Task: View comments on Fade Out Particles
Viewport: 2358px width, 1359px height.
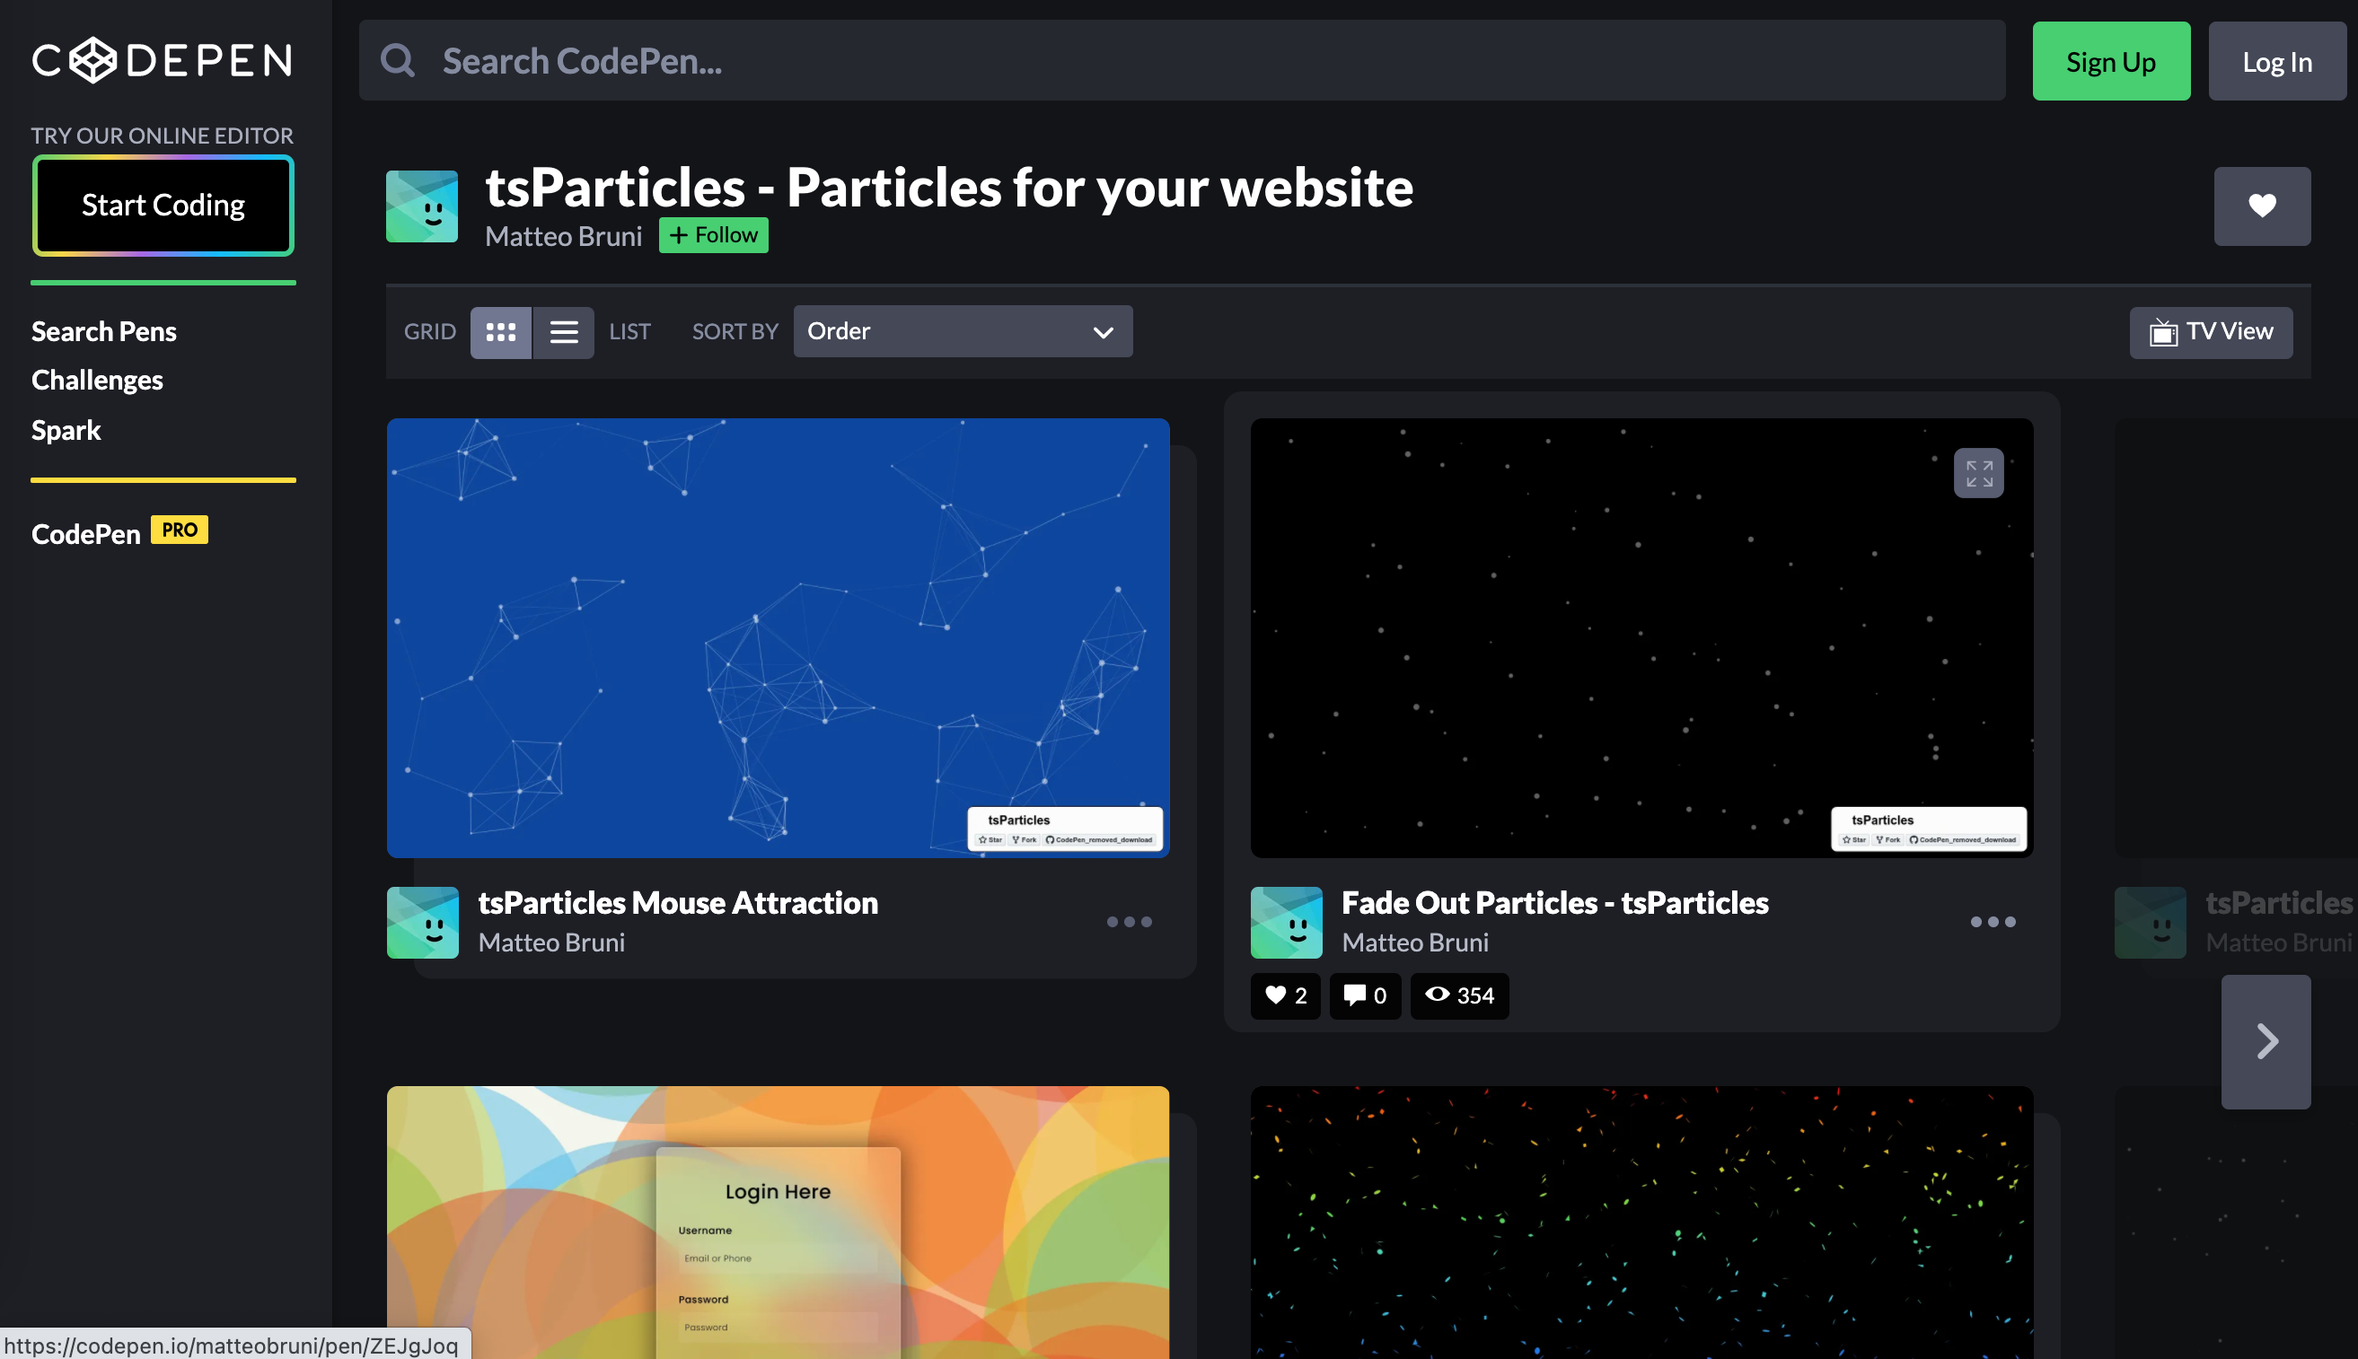Action: (x=1365, y=995)
